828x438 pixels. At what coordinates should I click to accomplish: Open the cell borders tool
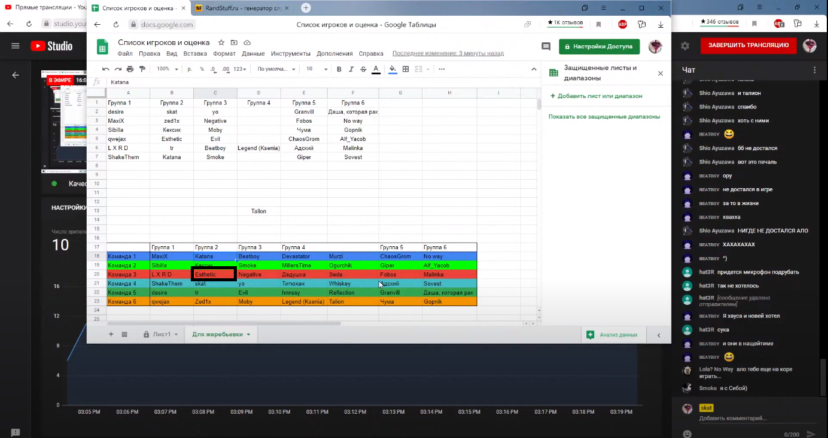point(406,69)
